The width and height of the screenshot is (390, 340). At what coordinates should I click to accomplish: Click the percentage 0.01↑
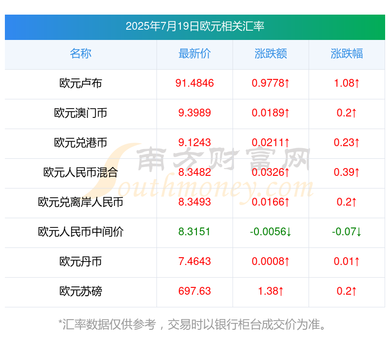click(x=347, y=262)
